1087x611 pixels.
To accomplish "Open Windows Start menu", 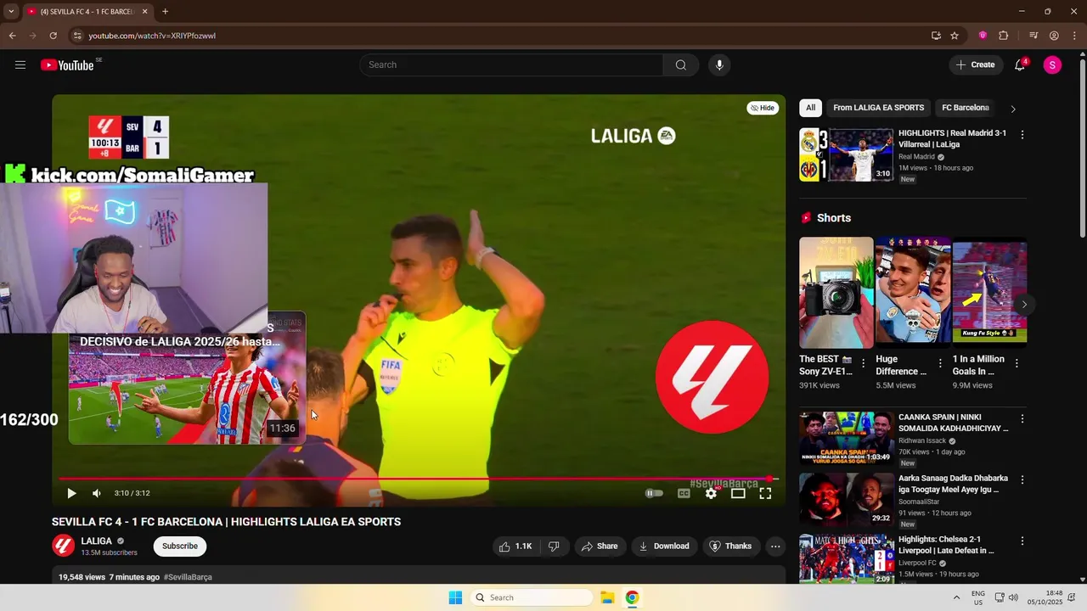I will (x=455, y=597).
